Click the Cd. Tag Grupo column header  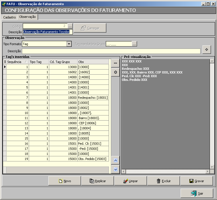[x=63, y=62]
